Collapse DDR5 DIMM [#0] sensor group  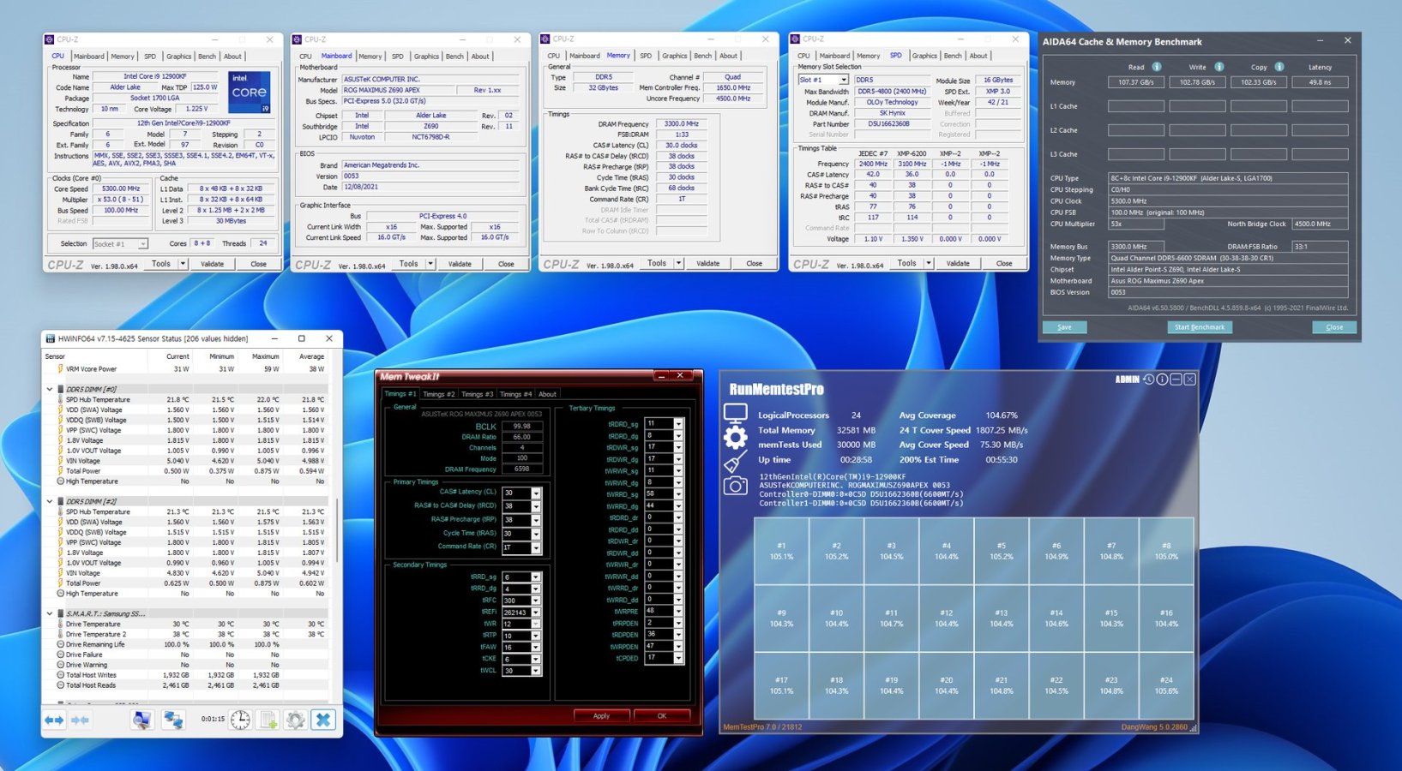(x=50, y=389)
